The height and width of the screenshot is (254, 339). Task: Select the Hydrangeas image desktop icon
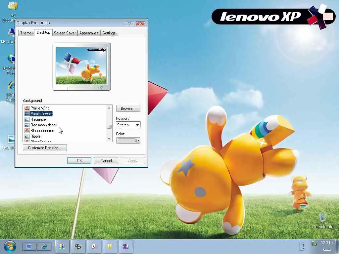click(8, 142)
